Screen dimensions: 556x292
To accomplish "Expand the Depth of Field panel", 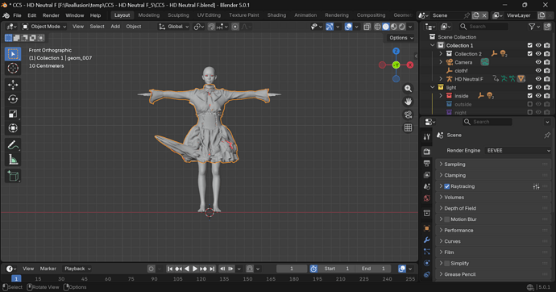I will [492, 208].
